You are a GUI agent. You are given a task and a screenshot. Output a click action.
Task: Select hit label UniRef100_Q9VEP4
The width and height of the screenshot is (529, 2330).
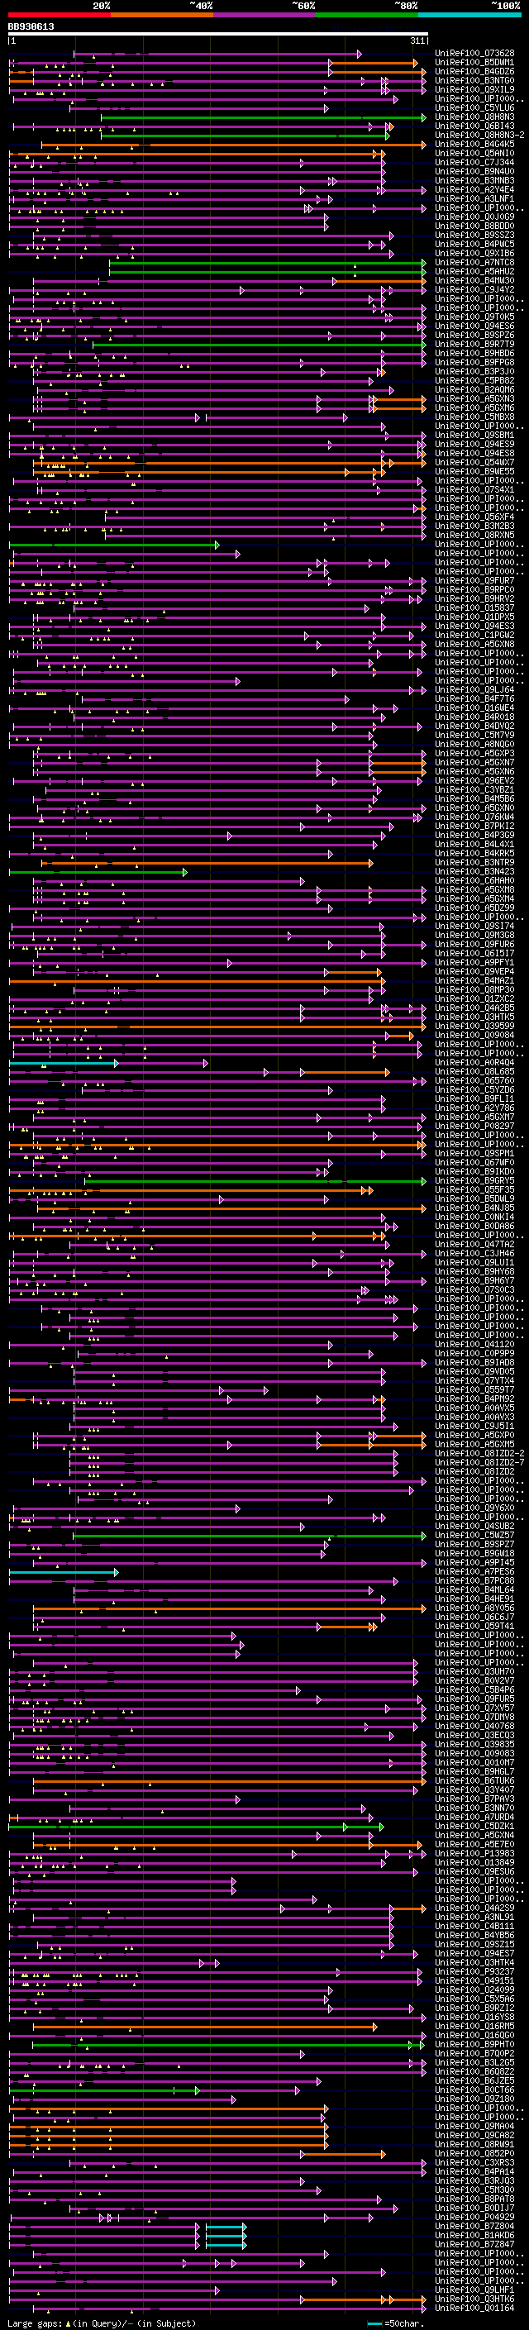click(474, 971)
